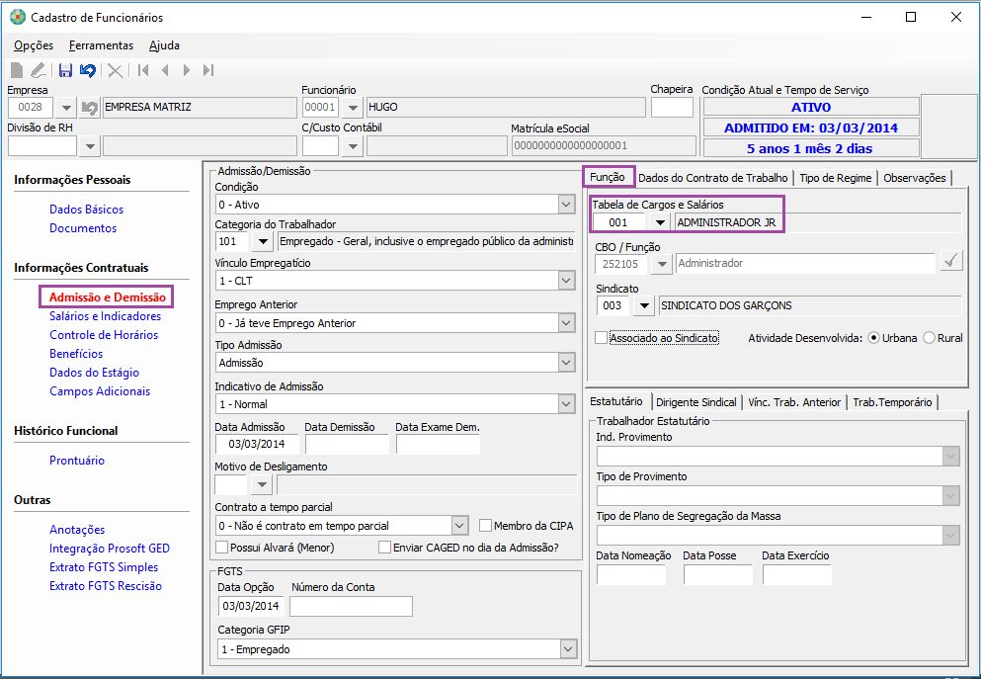The image size is (981, 679).
Task: Open the Salários e Indicadores link
Action: 105,316
